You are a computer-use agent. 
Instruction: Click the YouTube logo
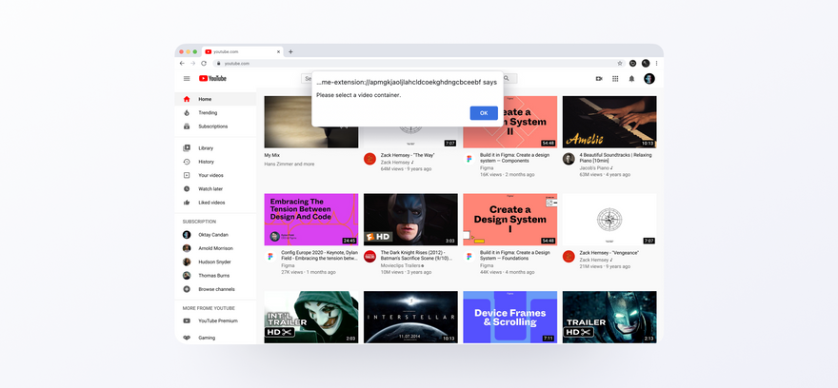tap(212, 79)
